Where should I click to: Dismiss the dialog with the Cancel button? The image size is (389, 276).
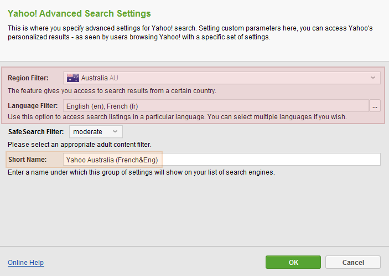(353, 262)
